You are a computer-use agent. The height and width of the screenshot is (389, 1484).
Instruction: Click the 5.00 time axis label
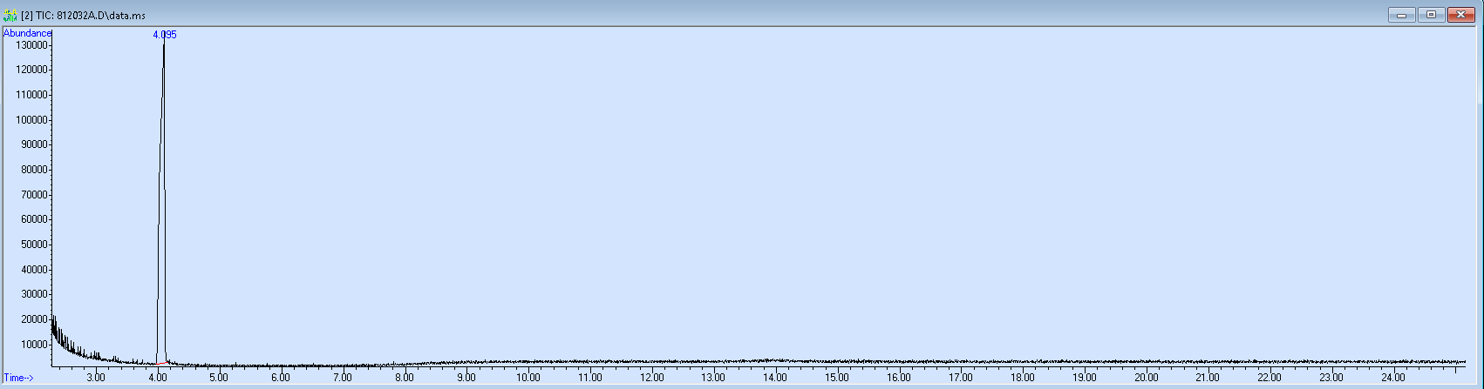[x=219, y=378]
